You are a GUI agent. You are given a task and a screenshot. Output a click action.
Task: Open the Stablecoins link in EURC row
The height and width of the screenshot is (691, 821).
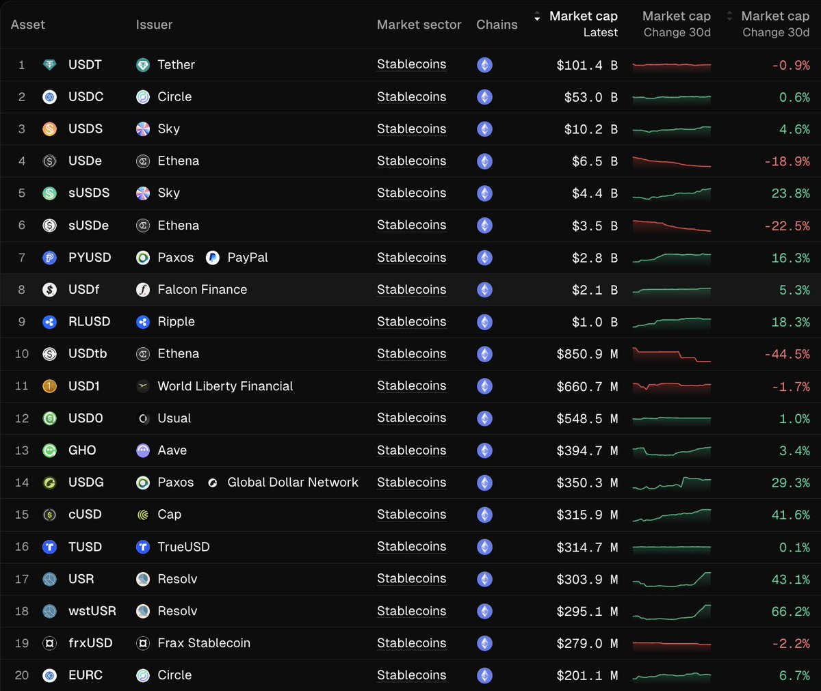(x=411, y=675)
